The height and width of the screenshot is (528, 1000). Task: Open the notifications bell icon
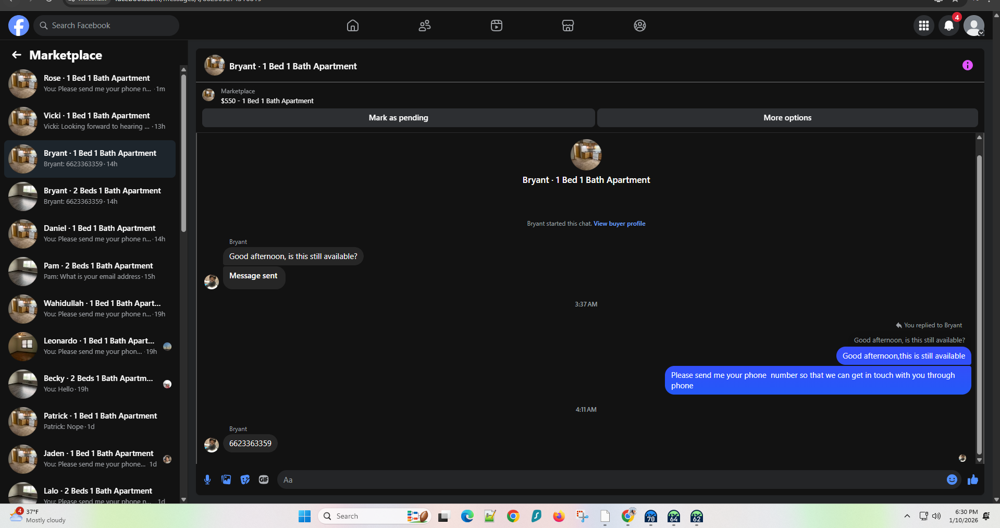pyautogui.click(x=949, y=26)
